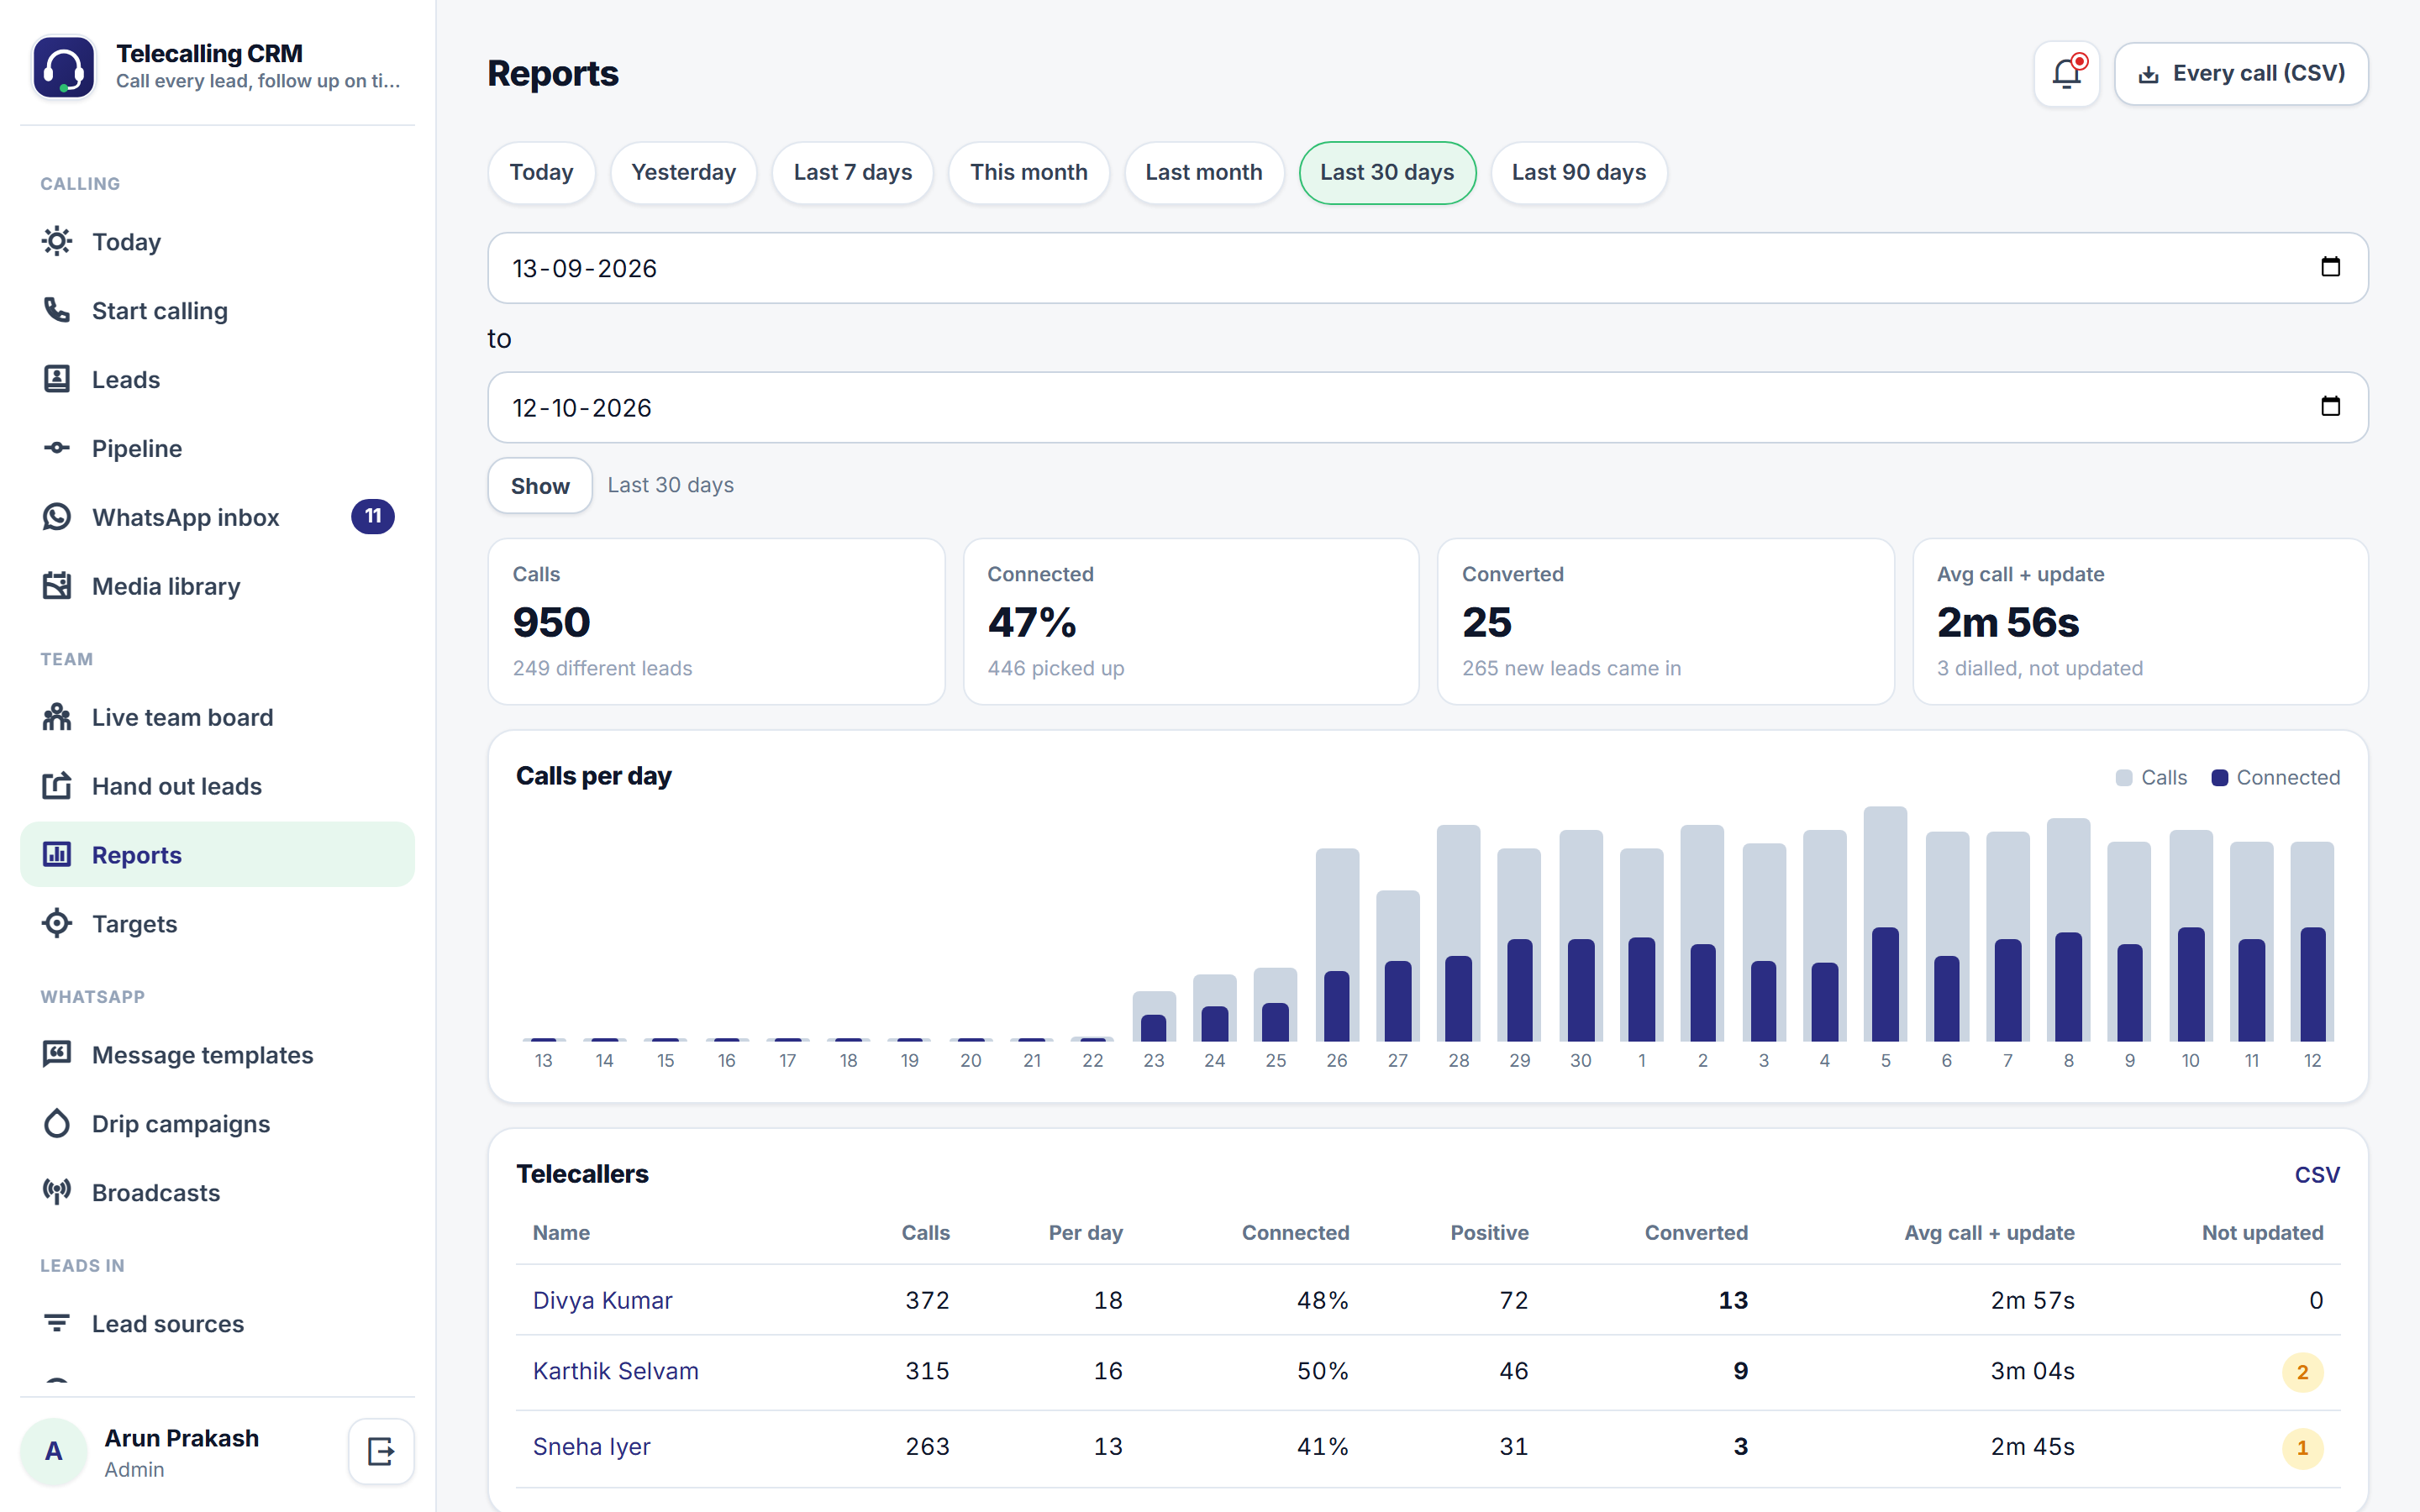Click the Message templates icon
2420x1512 pixels.
pos(57,1054)
